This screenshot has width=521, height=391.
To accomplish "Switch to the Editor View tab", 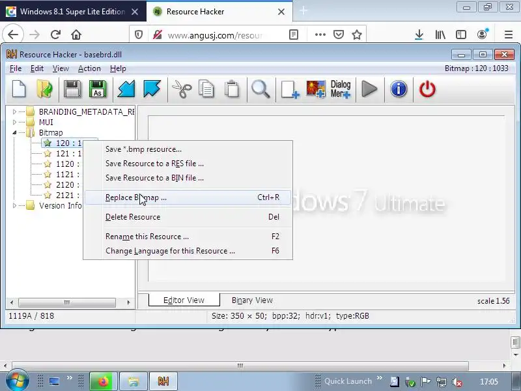I will [x=184, y=300].
